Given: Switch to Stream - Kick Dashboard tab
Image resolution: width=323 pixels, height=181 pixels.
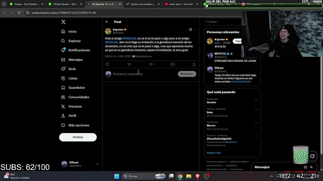Looking at the screenshot, I should pos(26,4).
